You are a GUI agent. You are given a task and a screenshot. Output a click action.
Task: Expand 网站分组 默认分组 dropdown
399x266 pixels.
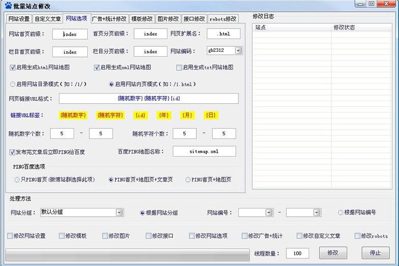(119, 213)
